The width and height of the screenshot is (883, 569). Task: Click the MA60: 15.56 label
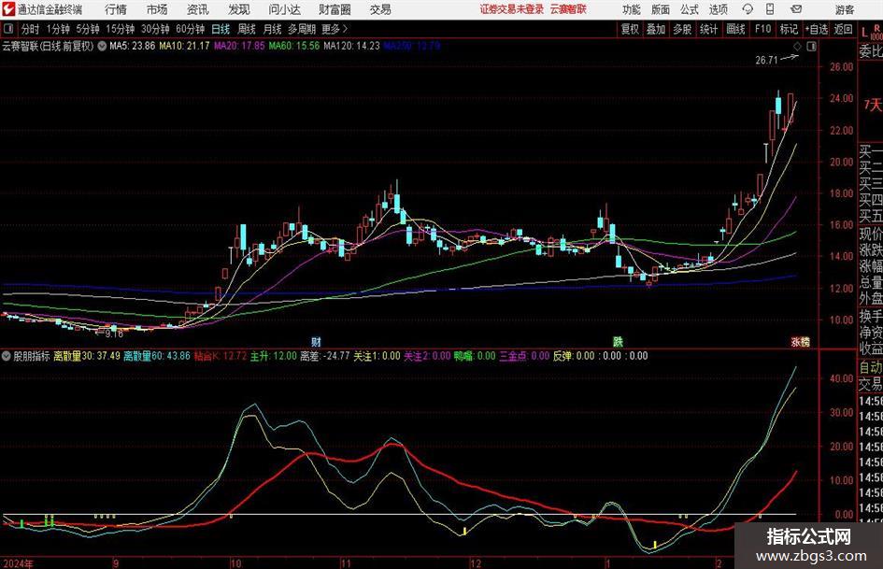294,46
